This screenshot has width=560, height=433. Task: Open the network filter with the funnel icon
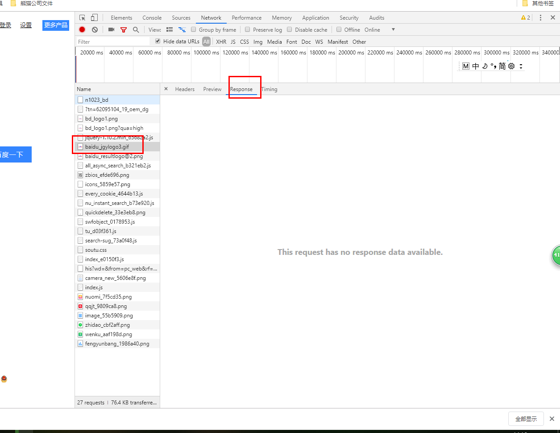click(x=123, y=29)
